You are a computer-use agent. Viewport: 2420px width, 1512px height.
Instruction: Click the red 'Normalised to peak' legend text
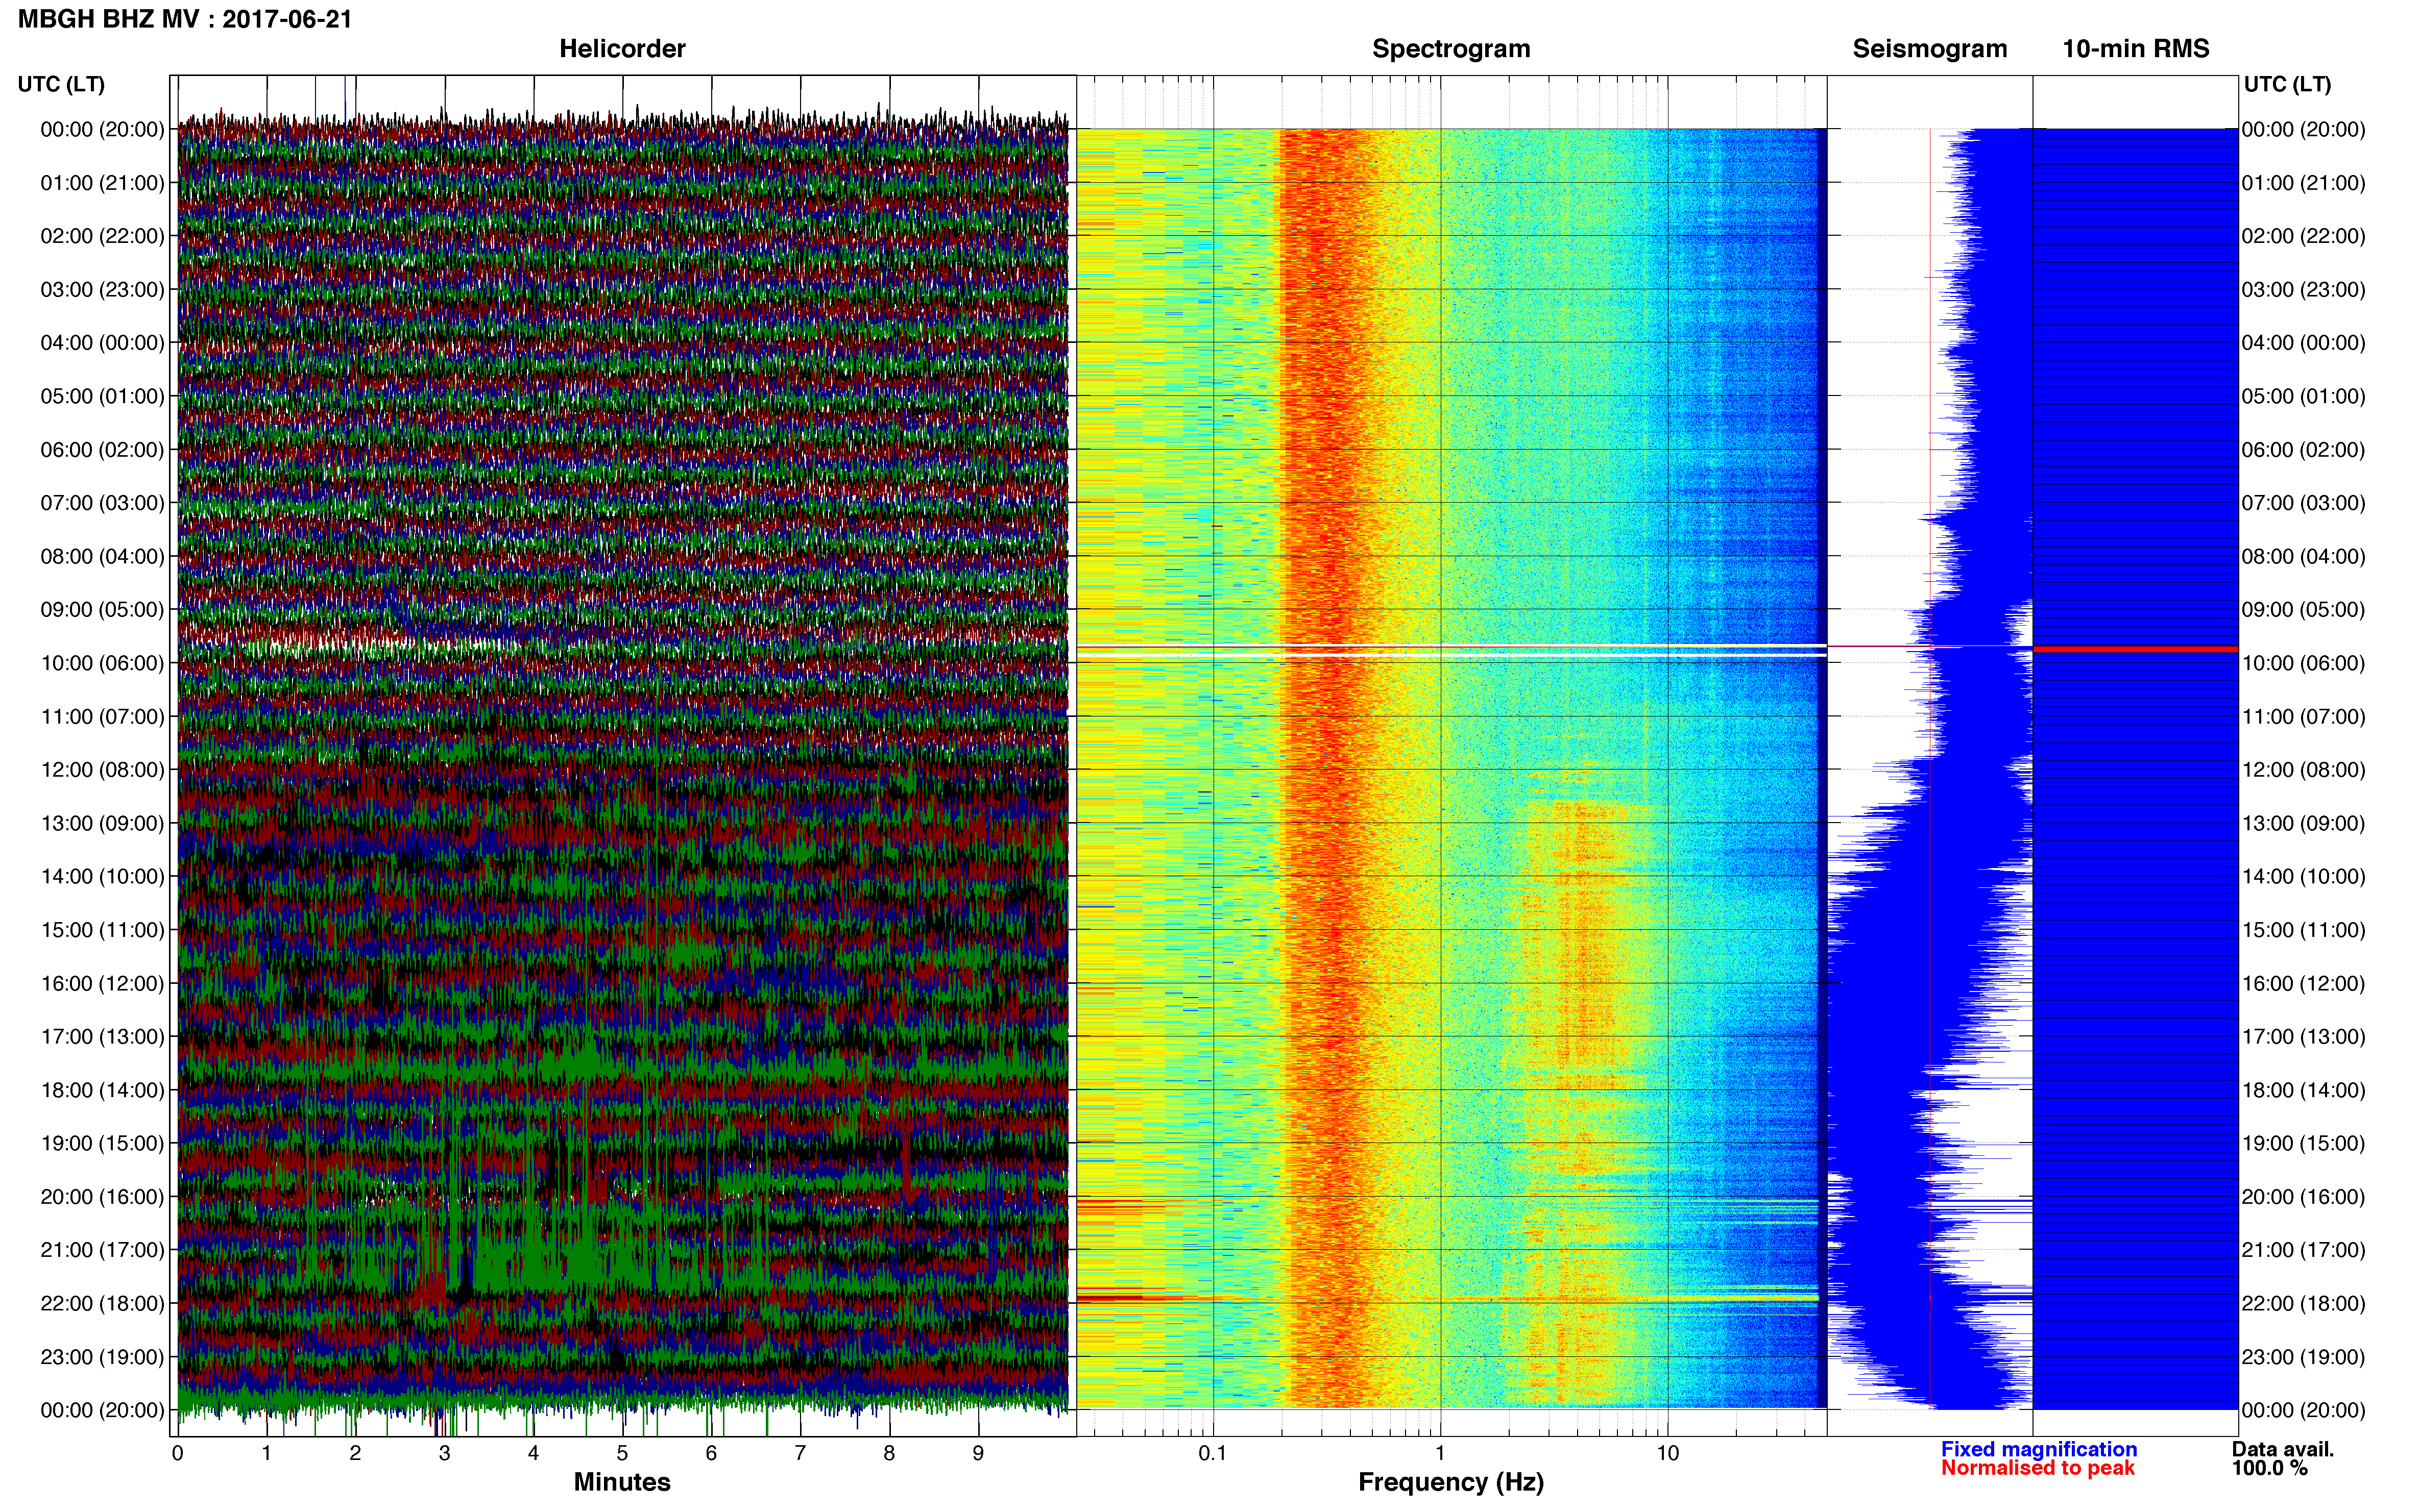click(2038, 1468)
